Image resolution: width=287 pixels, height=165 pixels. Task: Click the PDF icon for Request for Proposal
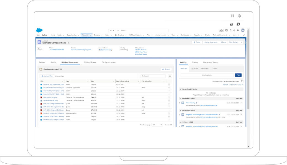pos(41,97)
